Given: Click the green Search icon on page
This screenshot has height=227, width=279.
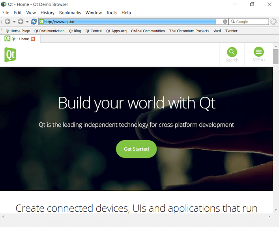Looking at the screenshot, I should [x=232, y=52].
